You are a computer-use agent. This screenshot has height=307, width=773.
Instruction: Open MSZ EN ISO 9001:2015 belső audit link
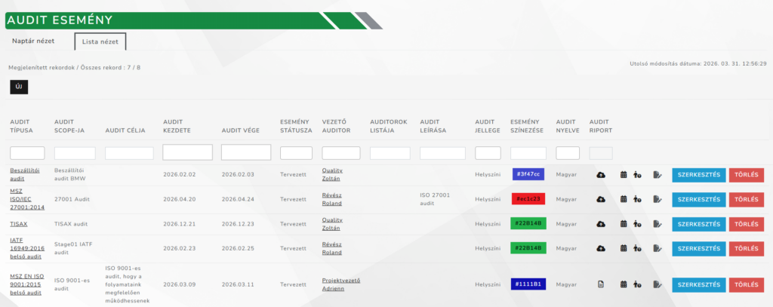(x=27, y=284)
